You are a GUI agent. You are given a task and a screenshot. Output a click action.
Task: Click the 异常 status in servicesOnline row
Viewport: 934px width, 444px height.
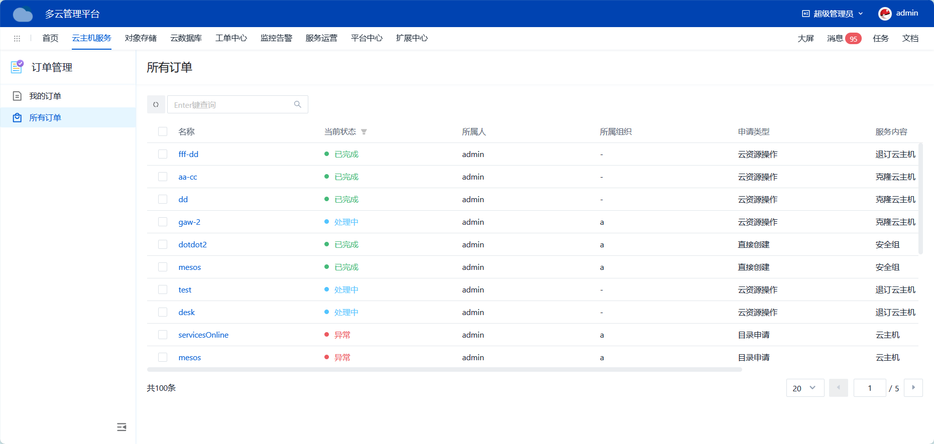coord(342,335)
